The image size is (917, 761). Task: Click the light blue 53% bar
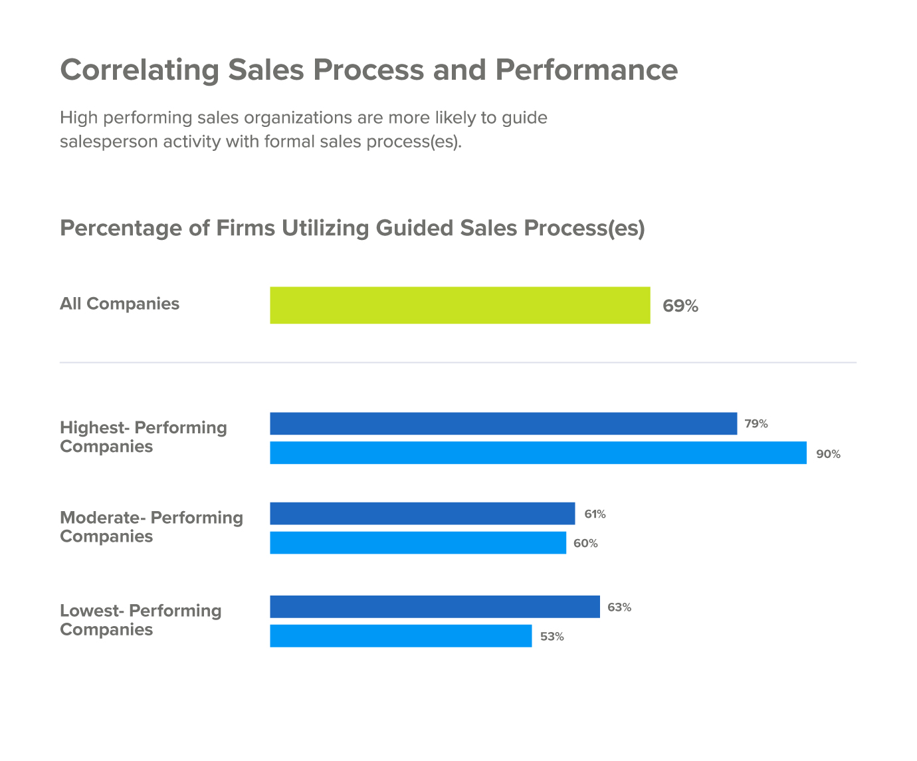pyautogui.click(x=401, y=636)
